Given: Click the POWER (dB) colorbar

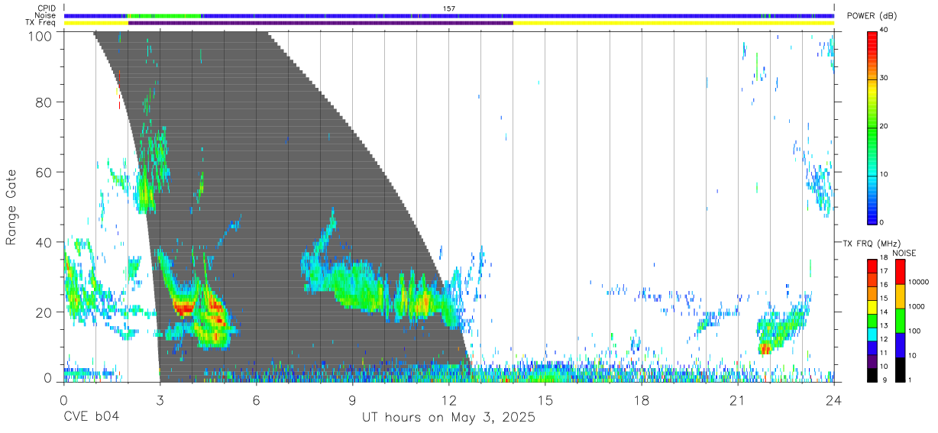Looking at the screenshot, I should [872, 127].
